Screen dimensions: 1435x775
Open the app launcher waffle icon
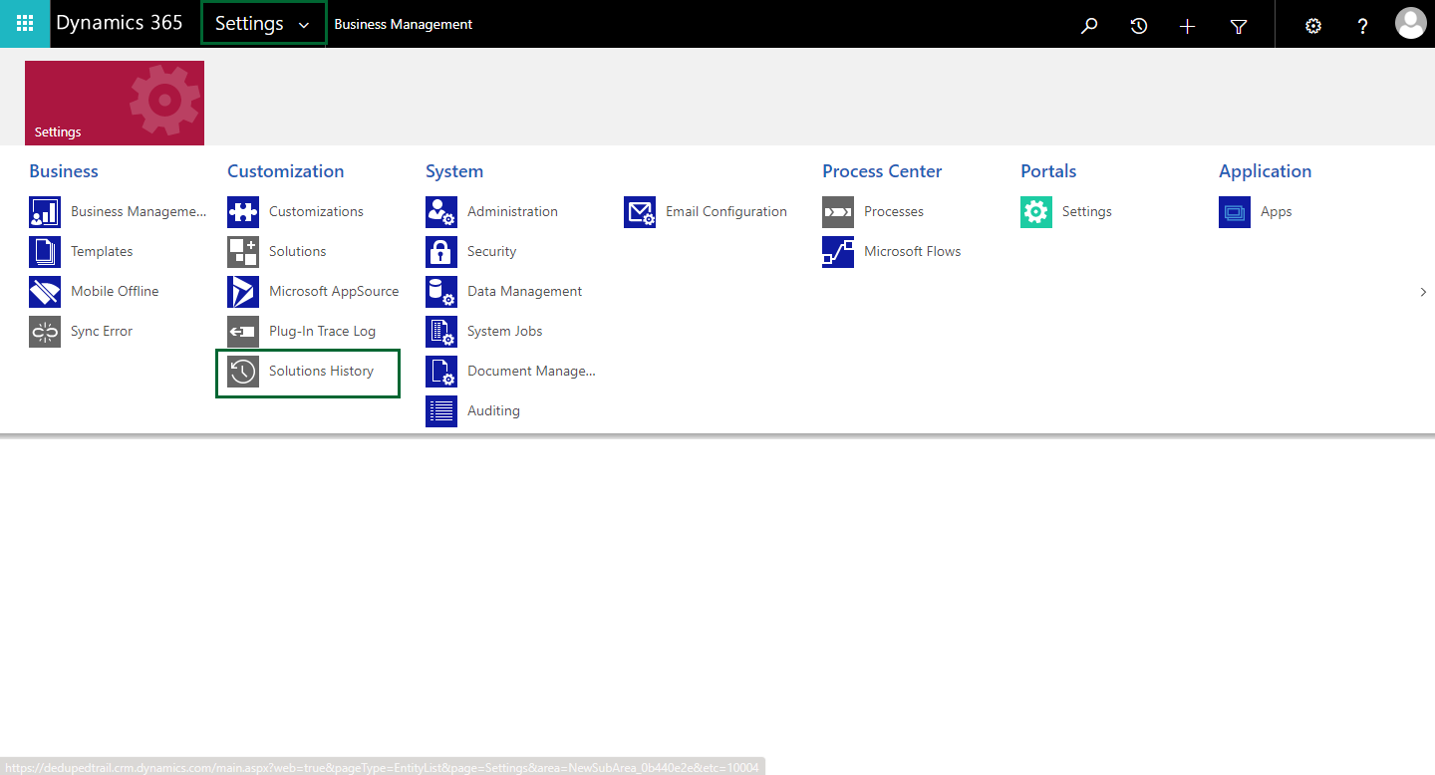[25, 24]
